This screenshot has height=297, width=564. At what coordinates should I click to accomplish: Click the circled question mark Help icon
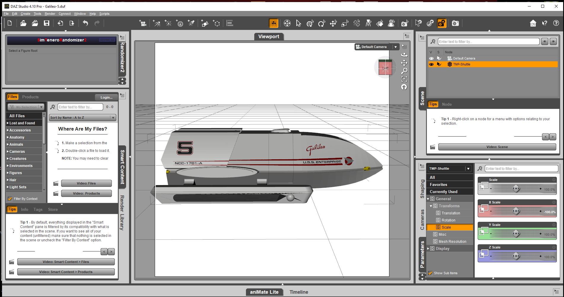click(x=556, y=23)
